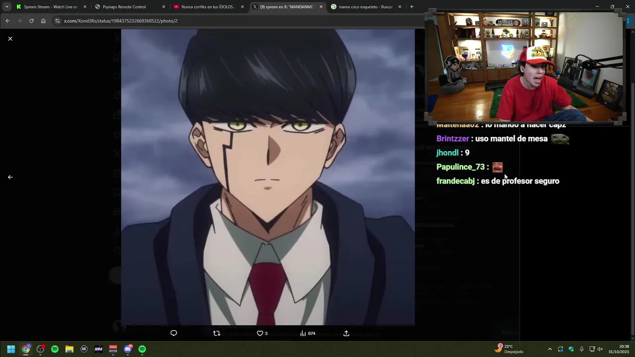
Task: Go to previous photo with left arrow
Action: [x=10, y=177]
